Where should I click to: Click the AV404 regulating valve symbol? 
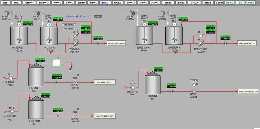pyautogui.click(x=194, y=91)
